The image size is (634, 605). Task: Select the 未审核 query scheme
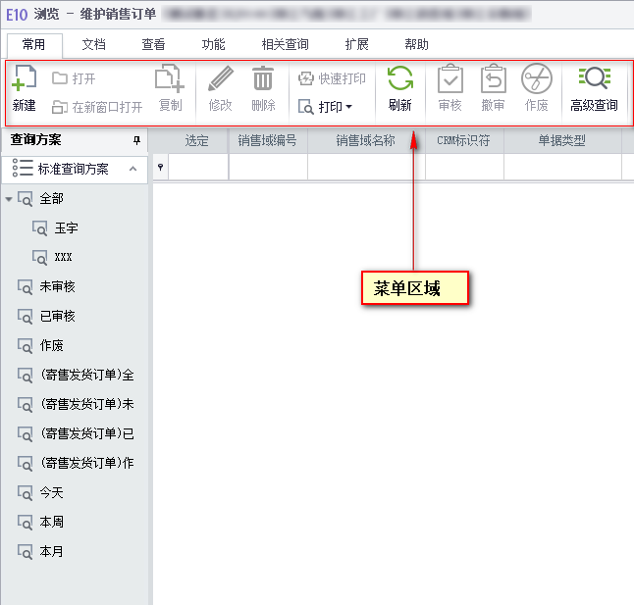(x=57, y=287)
